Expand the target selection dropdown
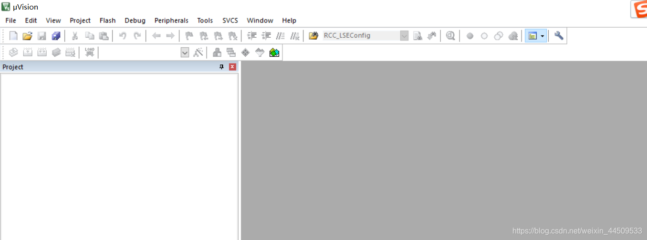This screenshot has width=647, height=240. click(185, 52)
